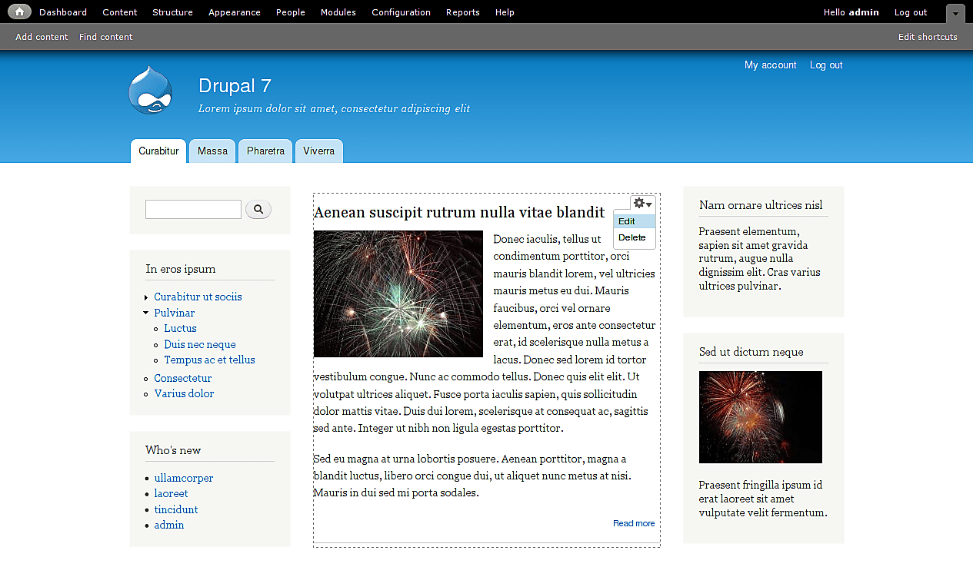Open the Tempus ac et tellus link

209,360
